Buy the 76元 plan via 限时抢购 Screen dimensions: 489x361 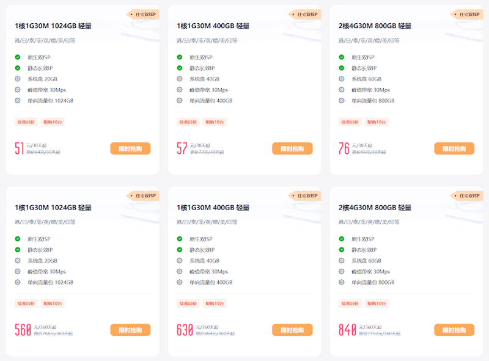pyautogui.click(x=454, y=148)
